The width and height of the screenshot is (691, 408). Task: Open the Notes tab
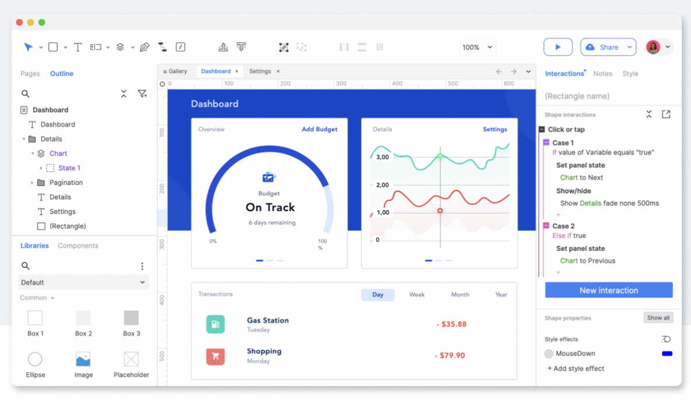(602, 74)
